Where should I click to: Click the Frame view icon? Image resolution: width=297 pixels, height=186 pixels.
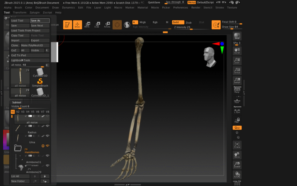[x=237, y=145]
